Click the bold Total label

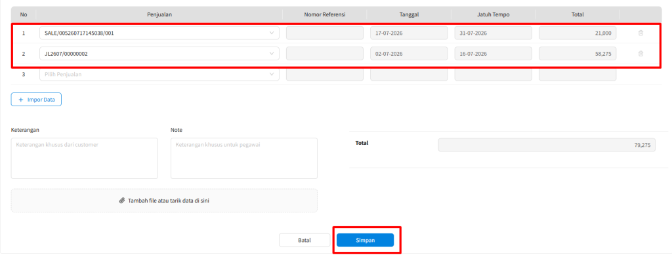pyautogui.click(x=362, y=143)
